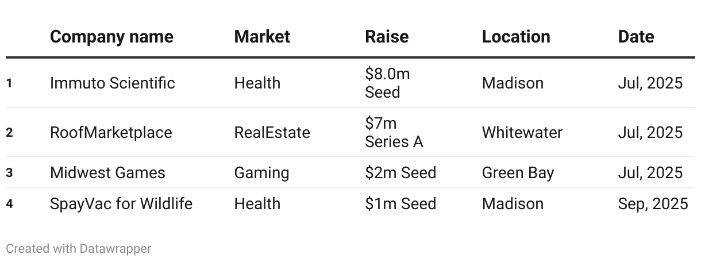Click the $1m Seed raise cell
The height and width of the screenshot is (262, 701).
tap(400, 204)
